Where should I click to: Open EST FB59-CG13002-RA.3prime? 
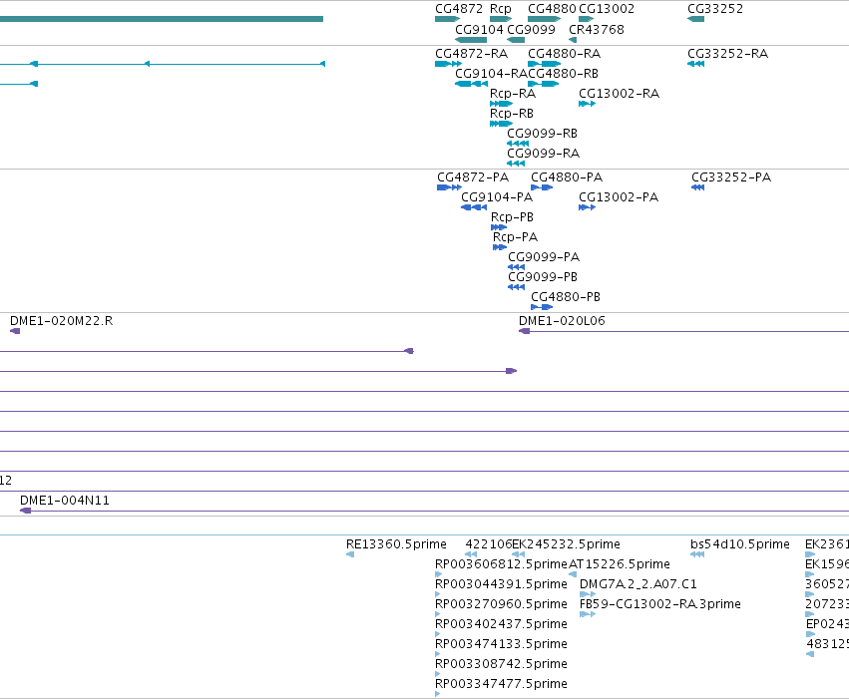tap(660, 604)
